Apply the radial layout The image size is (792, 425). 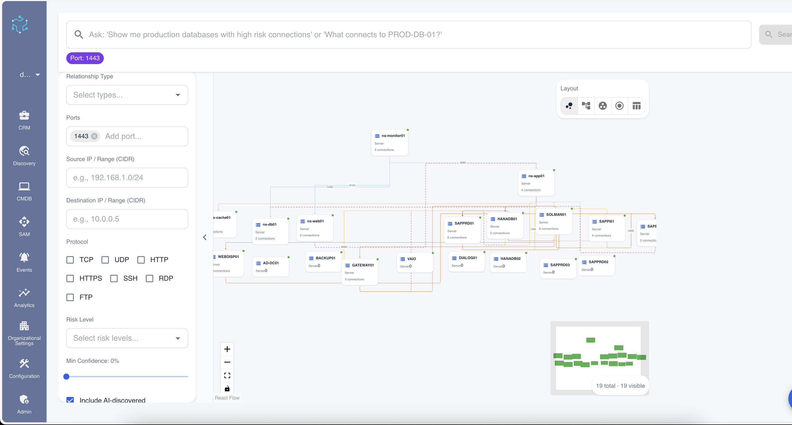(x=619, y=105)
